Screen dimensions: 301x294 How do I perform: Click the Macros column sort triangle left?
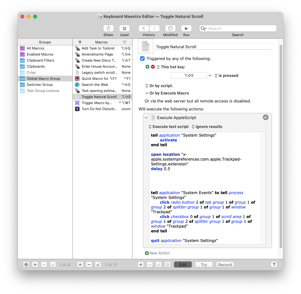[80, 42]
